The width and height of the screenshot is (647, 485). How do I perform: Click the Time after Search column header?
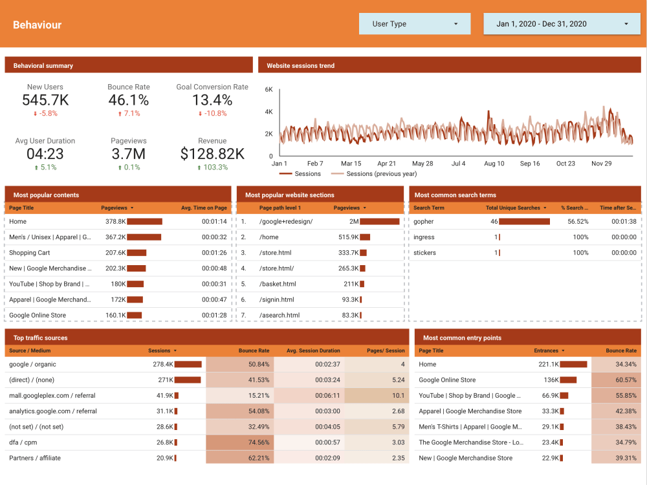[x=618, y=208]
